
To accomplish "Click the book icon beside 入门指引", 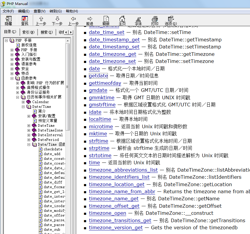I will tap(17, 55).
